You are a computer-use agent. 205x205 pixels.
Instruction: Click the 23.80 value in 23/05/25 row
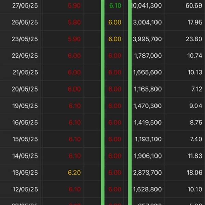pos(194,39)
